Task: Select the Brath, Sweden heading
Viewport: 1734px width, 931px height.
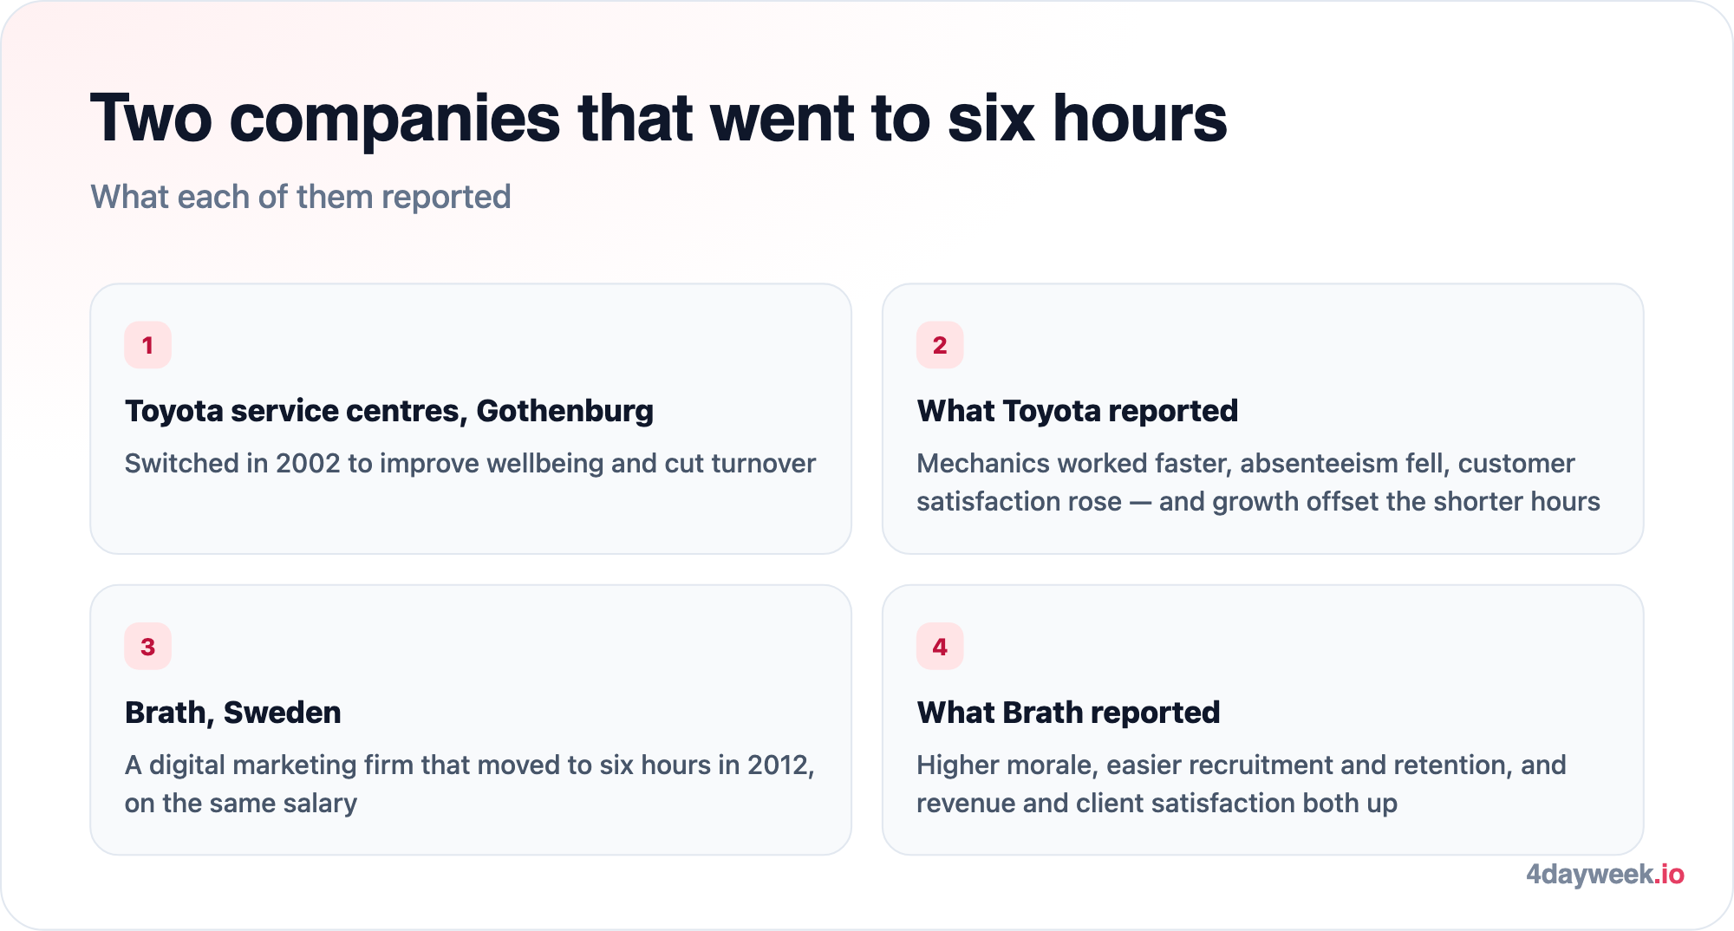Action: tap(233, 713)
